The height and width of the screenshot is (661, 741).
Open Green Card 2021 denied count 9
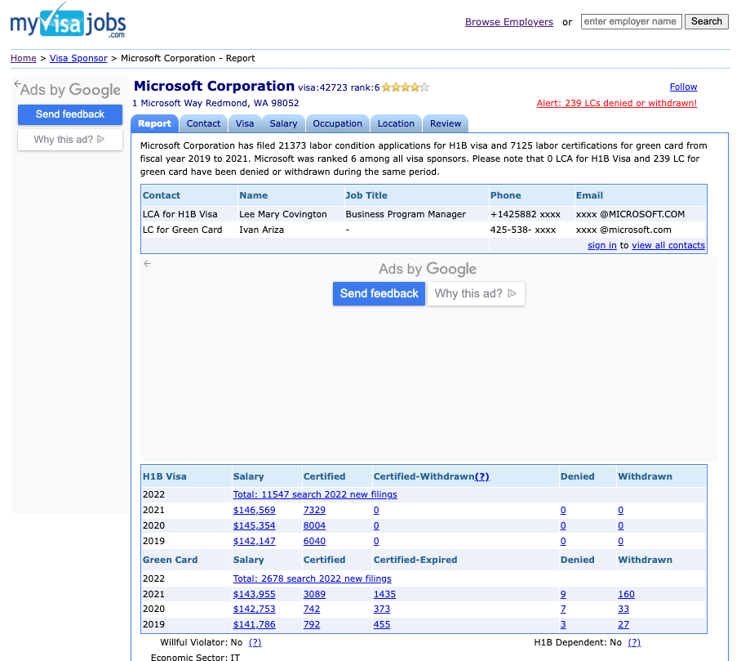563,594
